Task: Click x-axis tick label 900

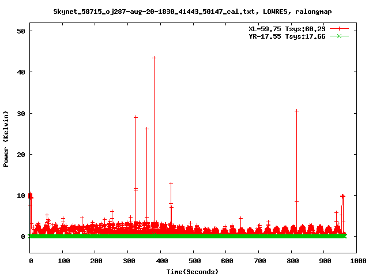Action: tap(325, 261)
